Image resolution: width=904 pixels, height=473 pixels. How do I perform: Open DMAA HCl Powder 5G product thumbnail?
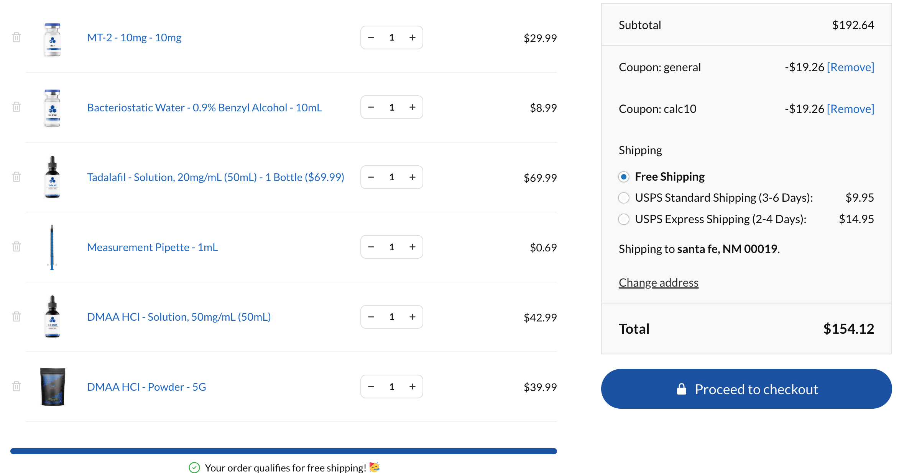53,387
